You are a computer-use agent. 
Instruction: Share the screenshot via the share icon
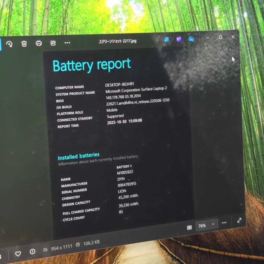coord(53,43)
